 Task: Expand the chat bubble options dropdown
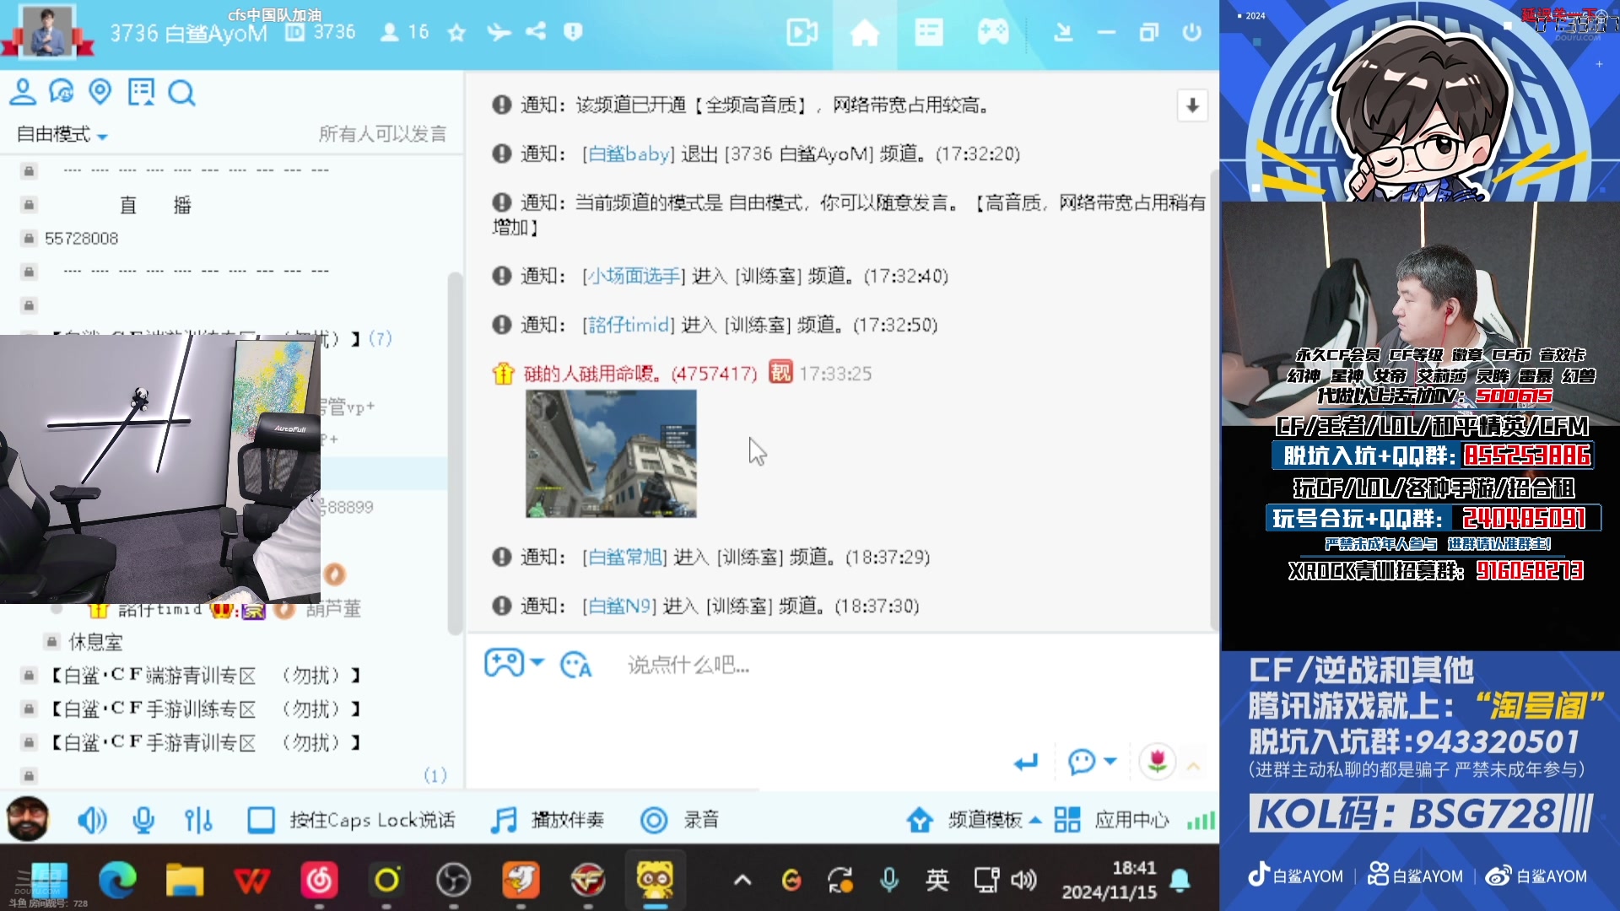[1110, 761]
